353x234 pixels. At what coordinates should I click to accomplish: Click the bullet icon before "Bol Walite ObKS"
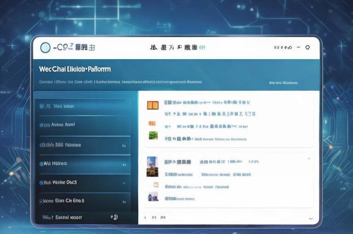[41, 183]
